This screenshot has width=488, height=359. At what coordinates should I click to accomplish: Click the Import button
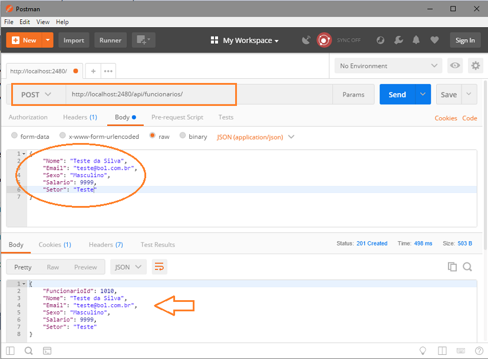click(74, 40)
